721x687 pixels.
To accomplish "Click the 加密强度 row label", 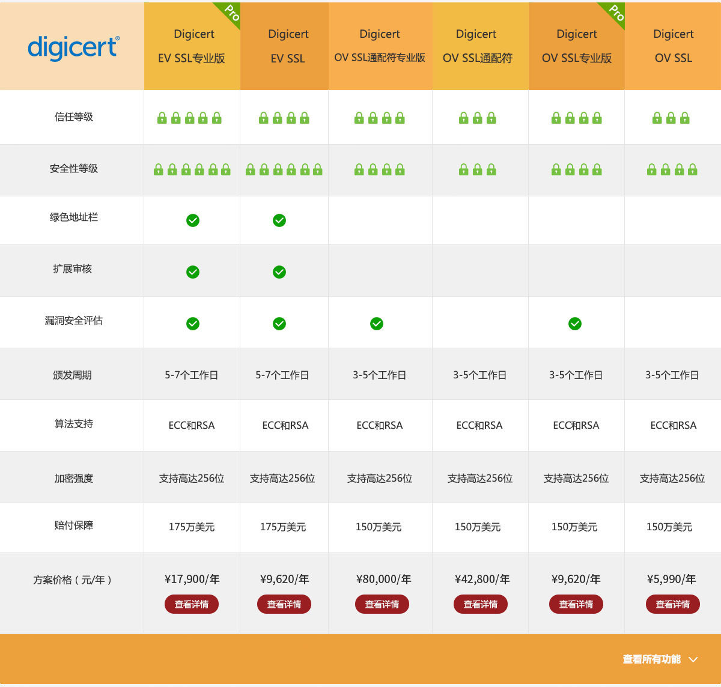I will point(74,479).
